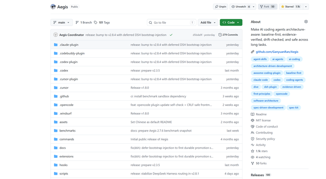Select the agent-skills topic tag
The width and height of the screenshot is (326, 179).
click(260, 59)
